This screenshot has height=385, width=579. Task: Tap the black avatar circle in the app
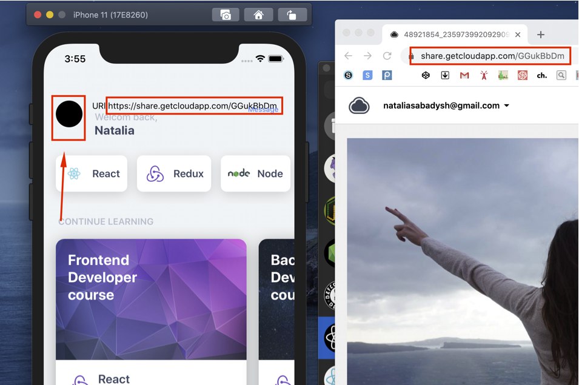coord(69,114)
